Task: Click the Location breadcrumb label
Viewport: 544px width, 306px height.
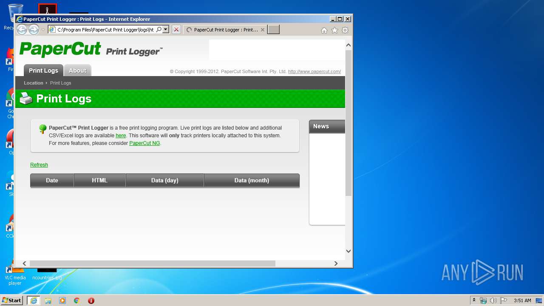Action: point(34,83)
